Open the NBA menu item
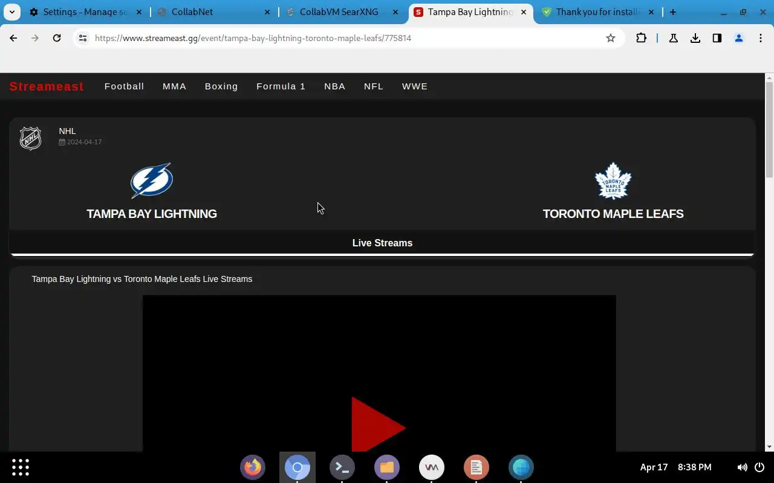 tap(334, 86)
